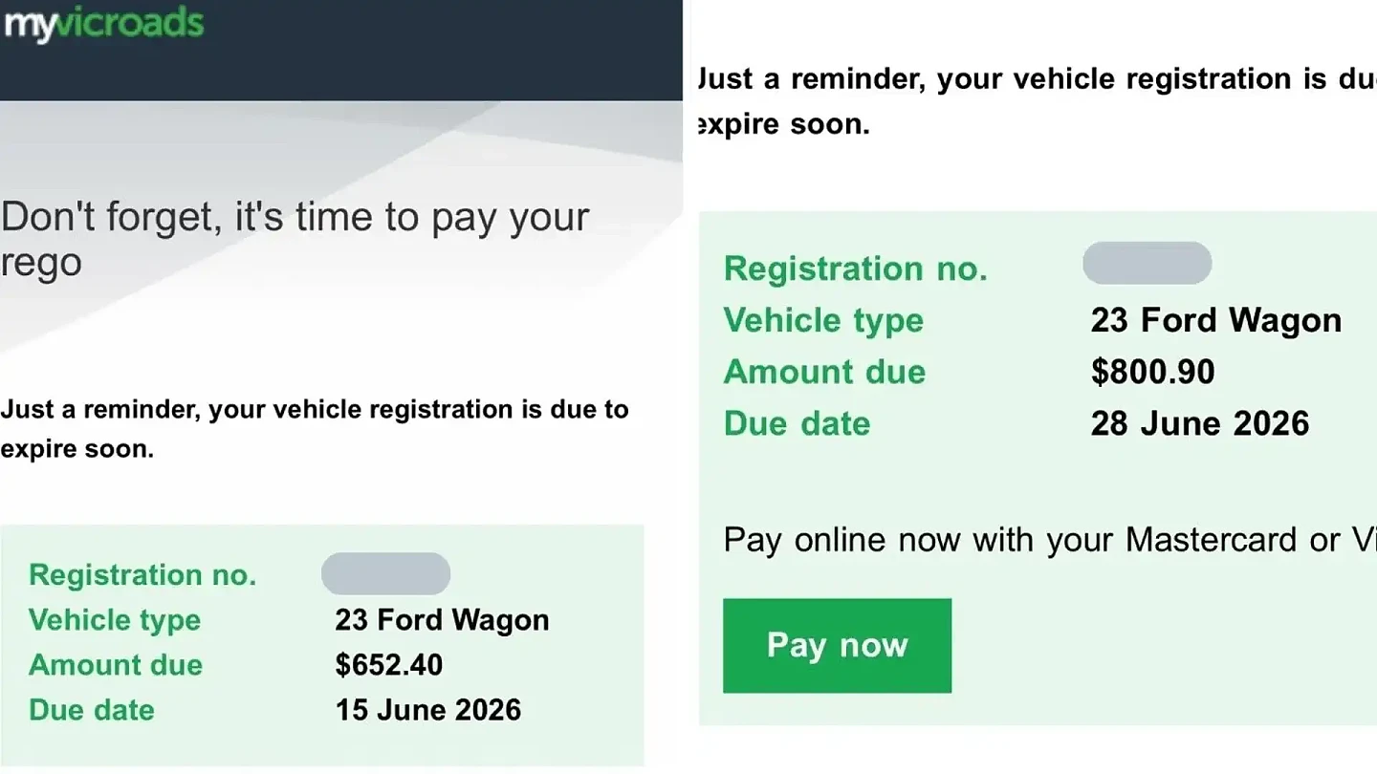1377x774 pixels.
Task: Select the 15 June 2026 due date
Action: point(428,710)
